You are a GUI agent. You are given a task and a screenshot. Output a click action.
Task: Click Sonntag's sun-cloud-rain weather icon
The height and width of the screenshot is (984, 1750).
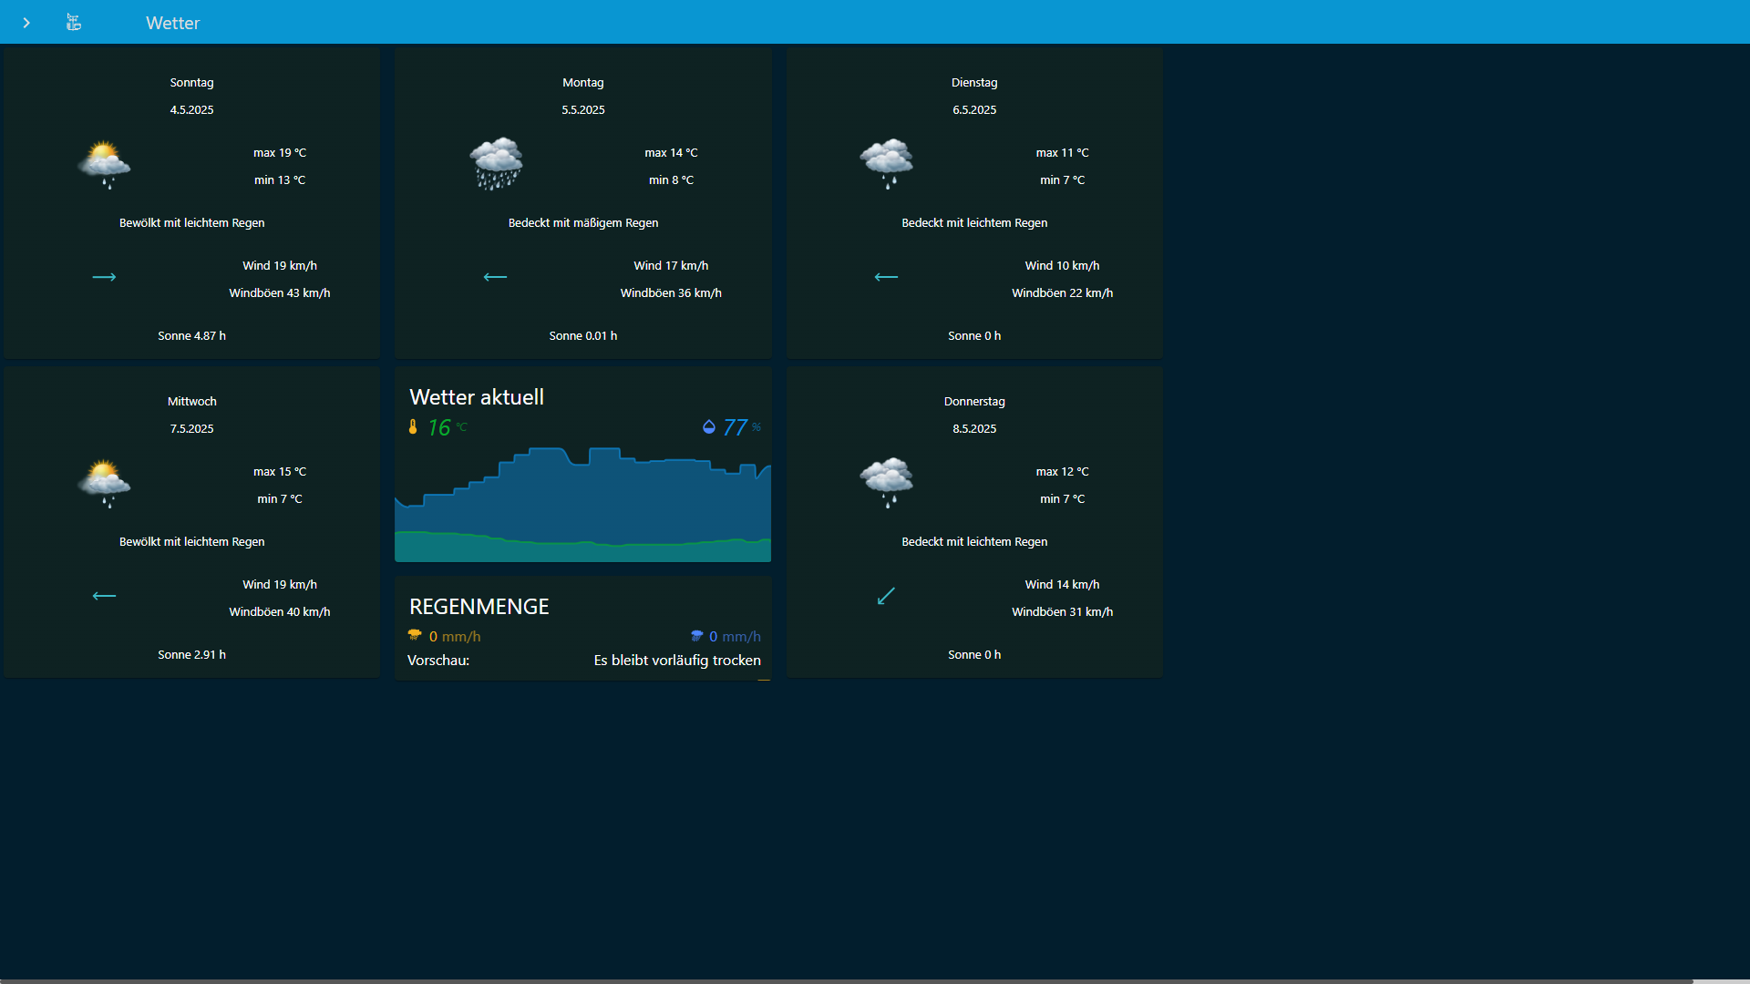tap(105, 165)
